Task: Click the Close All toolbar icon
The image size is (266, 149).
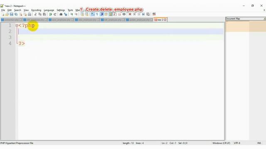Action: 25,14
